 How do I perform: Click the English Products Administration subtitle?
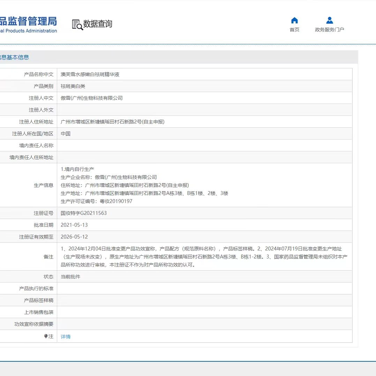(x=28, y=31)
